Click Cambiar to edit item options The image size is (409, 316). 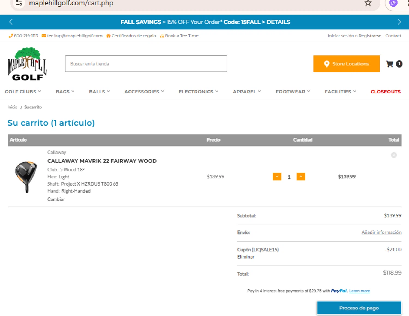[56, 199]
